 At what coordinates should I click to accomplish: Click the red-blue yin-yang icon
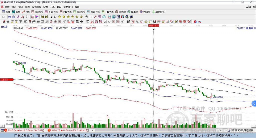[x=195, y=22]
